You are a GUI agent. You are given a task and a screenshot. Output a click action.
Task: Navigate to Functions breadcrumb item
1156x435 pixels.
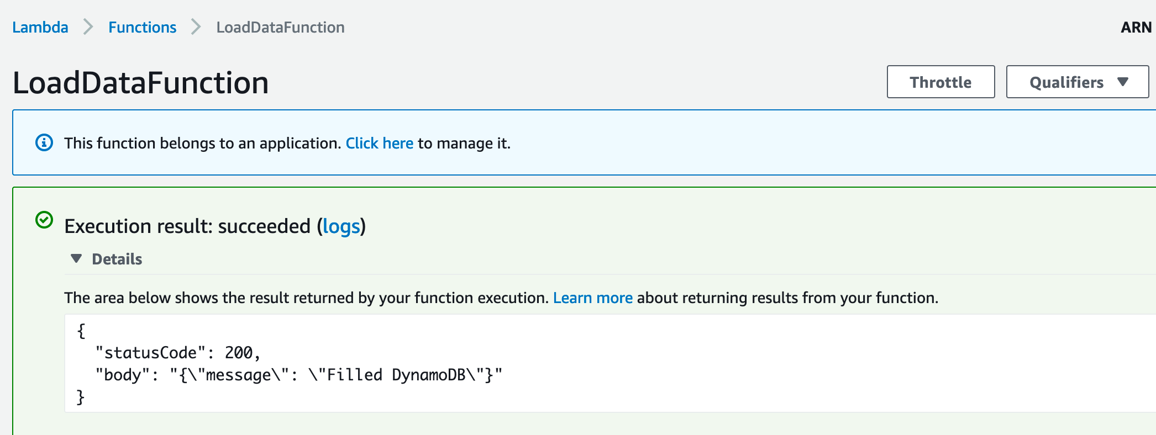[142, 27]
